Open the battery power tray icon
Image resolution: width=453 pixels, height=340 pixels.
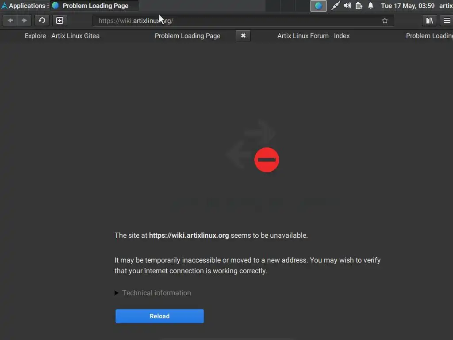pos(359,6)
